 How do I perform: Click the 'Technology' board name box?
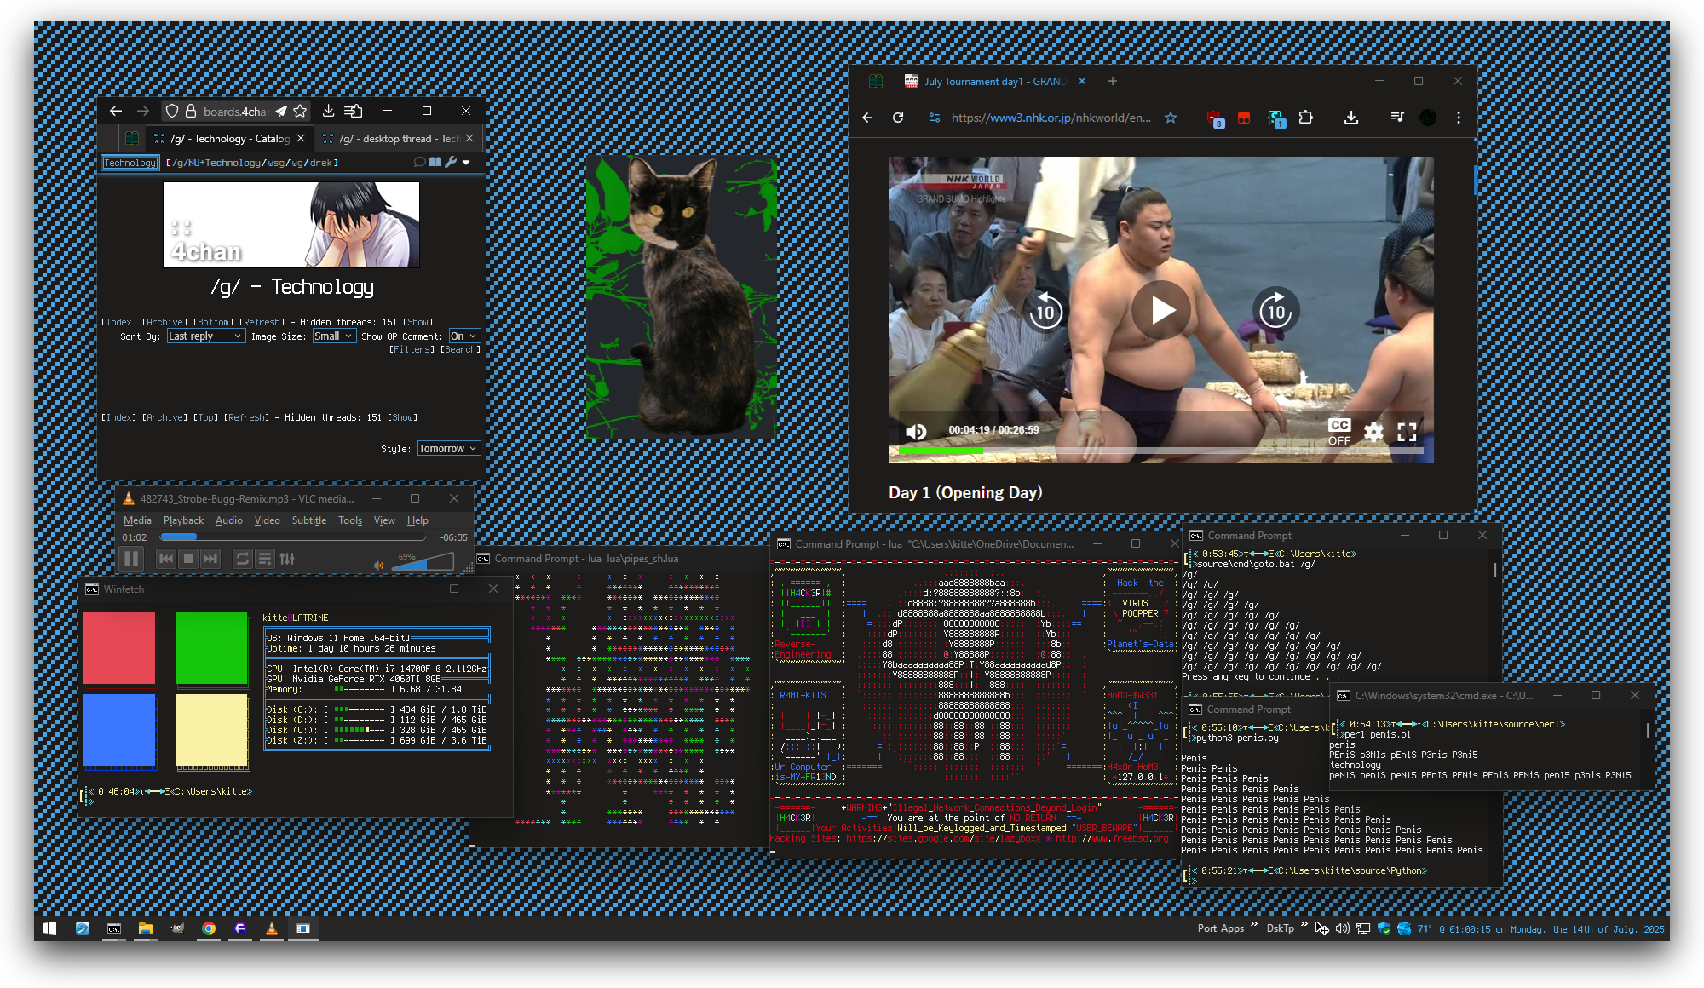[130, 163]
